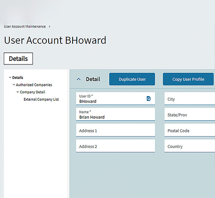Viewport: 215px width, 198px height.
Task: Select the State/Prov field
Action: (x=190, y=115)
